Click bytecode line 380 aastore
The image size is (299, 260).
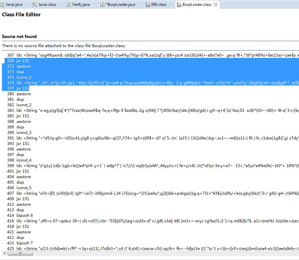(x=19, y=94)
